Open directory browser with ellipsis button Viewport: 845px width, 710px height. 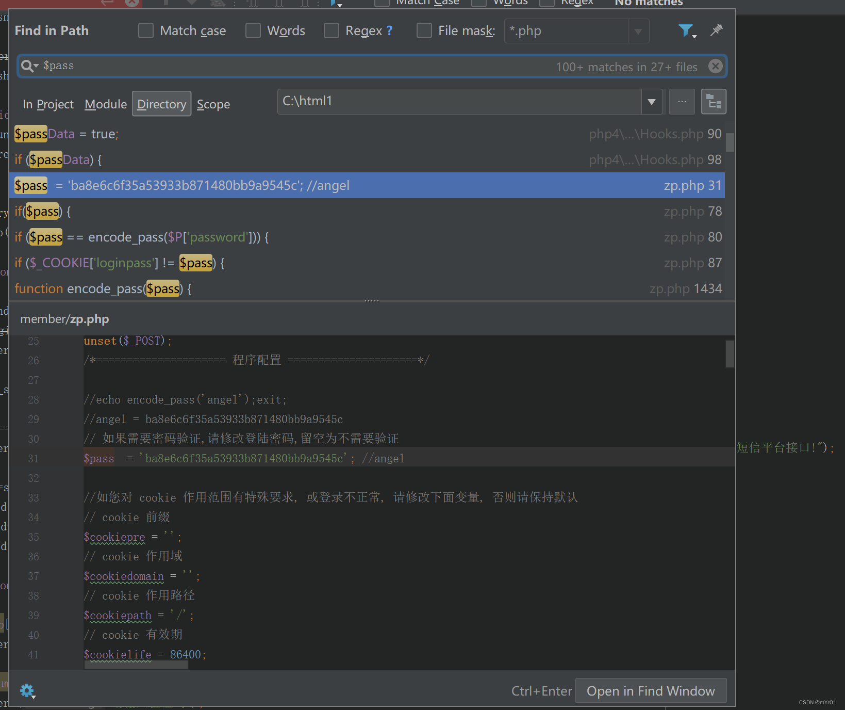pos(682,101)
